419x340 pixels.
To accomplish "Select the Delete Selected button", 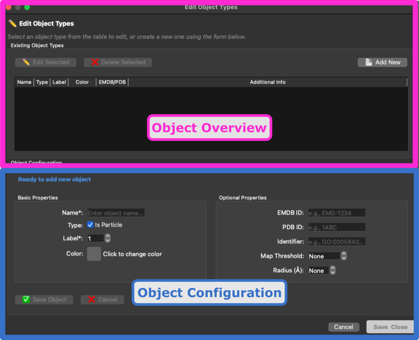I will click(x=117, y=62).
